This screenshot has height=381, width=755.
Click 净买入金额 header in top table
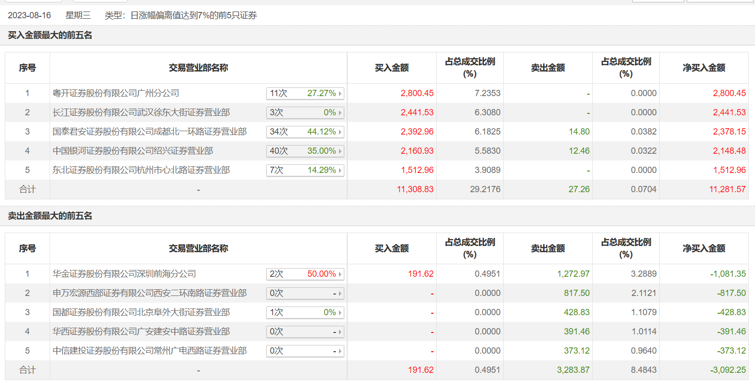tap(703, 68)
